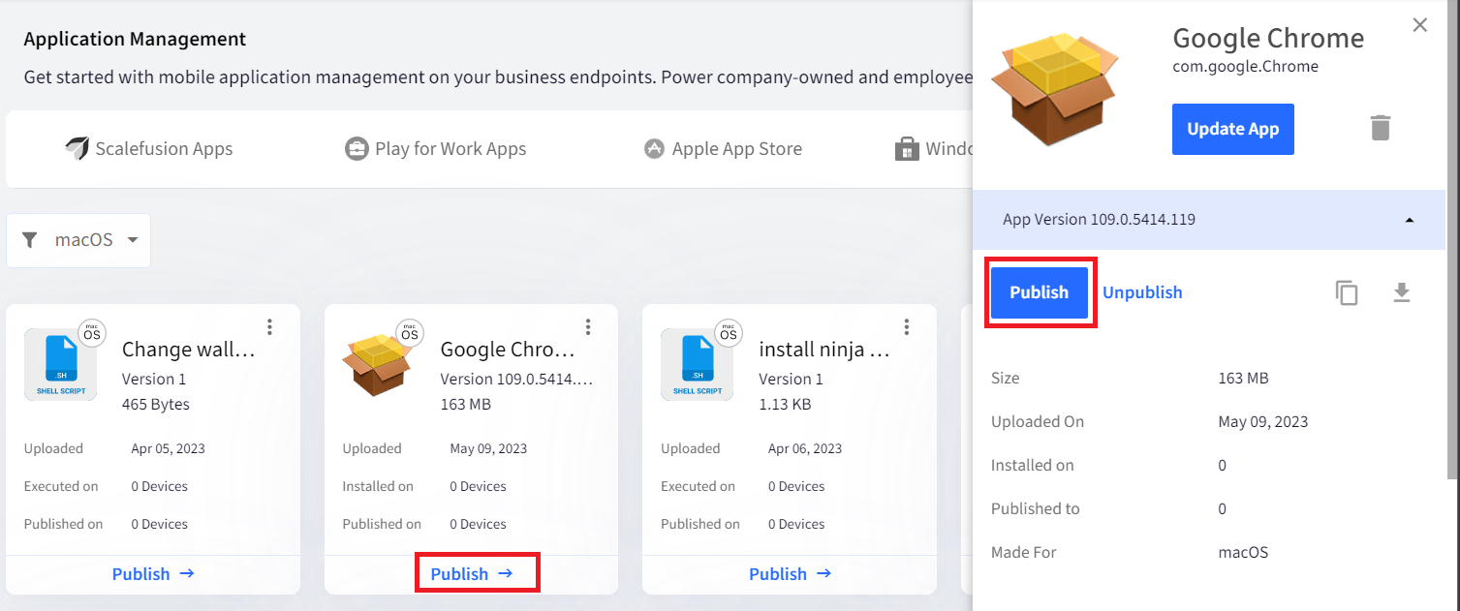Click the Windows store bag icon

(907, 149)
